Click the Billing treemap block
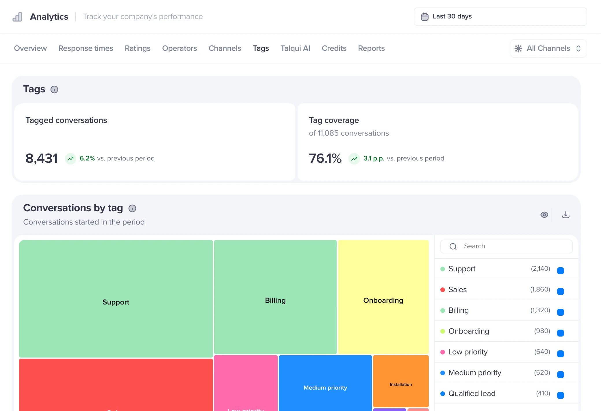The height and width of the screenshot is (411, 601). tap(275, 297)
